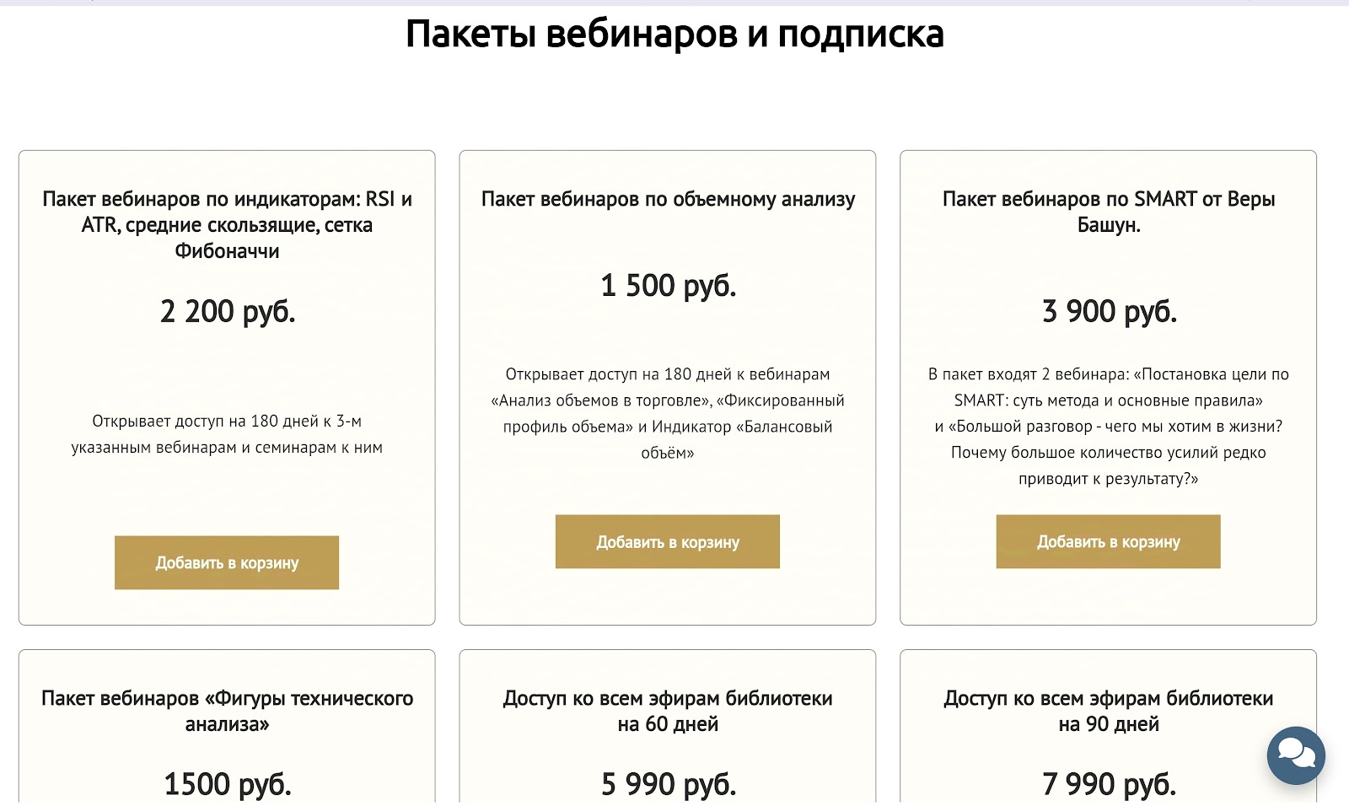Click the 7 990 руб. price

click(x=1109, y=784)
